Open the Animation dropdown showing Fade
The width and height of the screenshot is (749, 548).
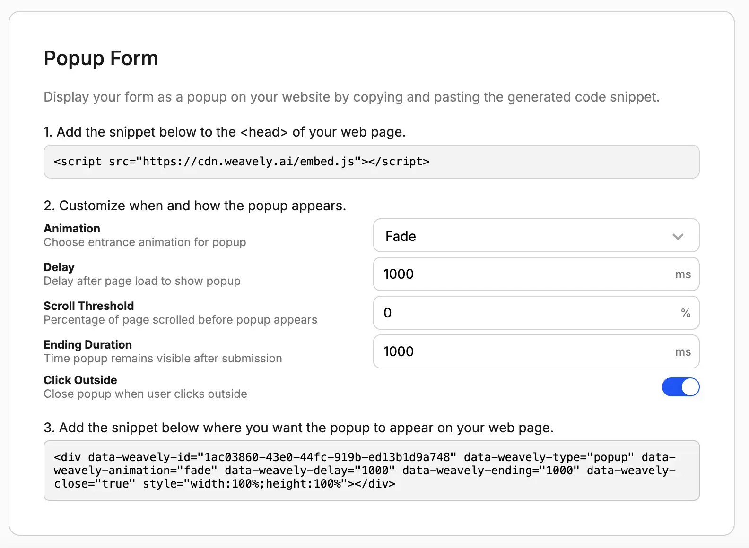(x=536, y=235)
